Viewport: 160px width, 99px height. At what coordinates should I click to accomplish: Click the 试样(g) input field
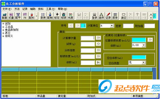pos(88,44)
